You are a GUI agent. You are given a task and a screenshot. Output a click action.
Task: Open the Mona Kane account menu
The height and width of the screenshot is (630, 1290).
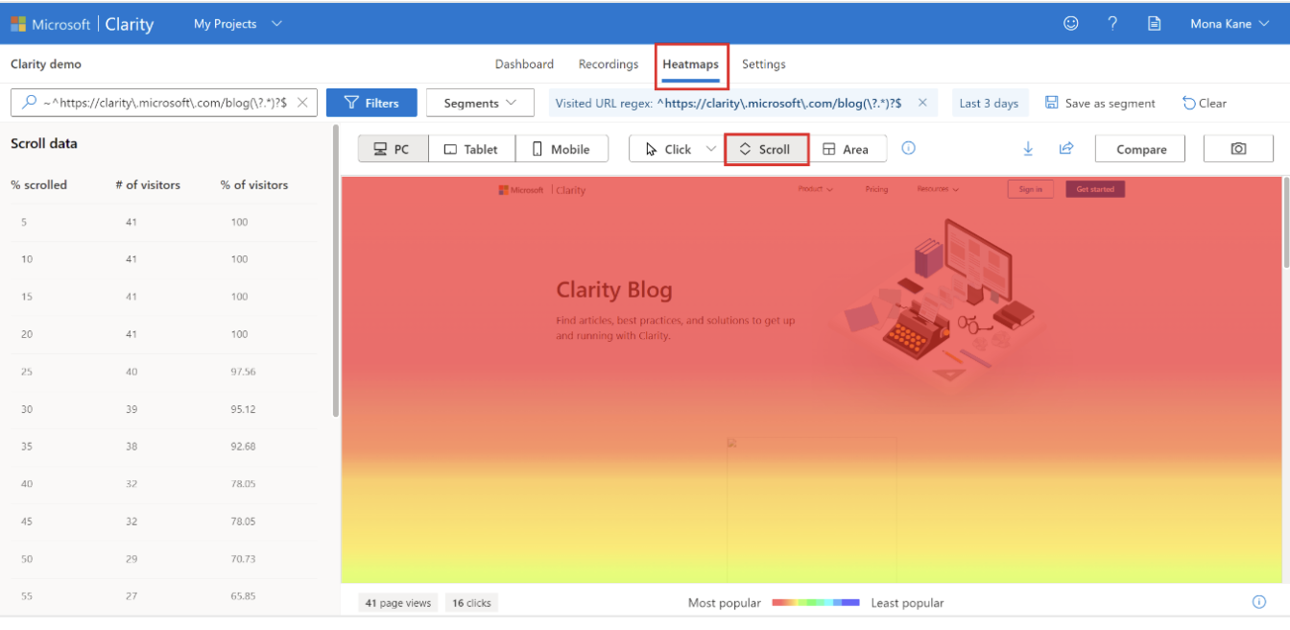click(x=1230, y=24)
